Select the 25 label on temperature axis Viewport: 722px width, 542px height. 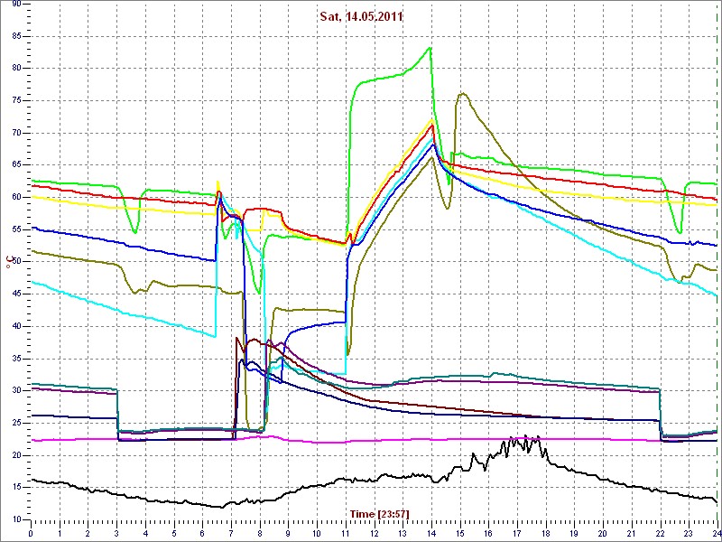[x=14, y=423]
